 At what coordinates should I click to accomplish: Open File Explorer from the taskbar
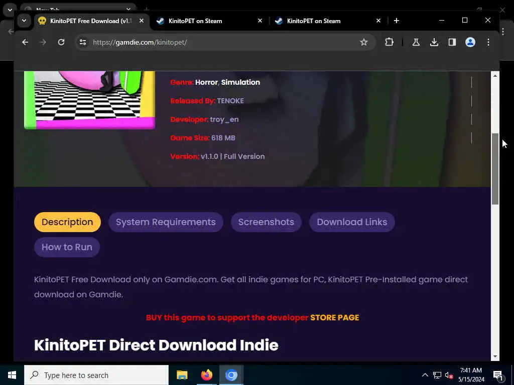182,375
